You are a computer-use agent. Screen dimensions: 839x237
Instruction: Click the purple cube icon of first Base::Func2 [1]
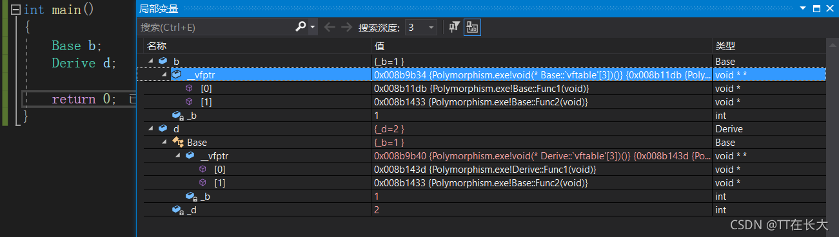coord(189,101)
